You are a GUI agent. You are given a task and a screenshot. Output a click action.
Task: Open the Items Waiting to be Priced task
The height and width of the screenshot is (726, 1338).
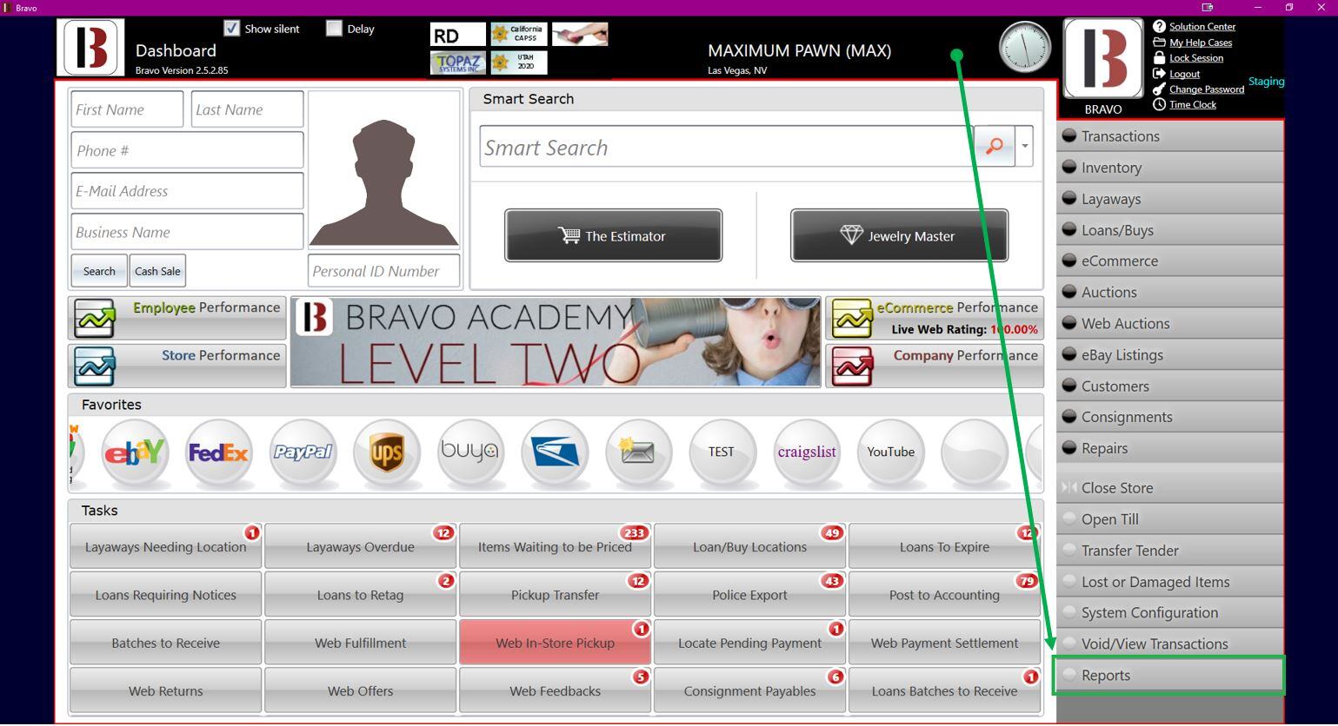(555, 547)
